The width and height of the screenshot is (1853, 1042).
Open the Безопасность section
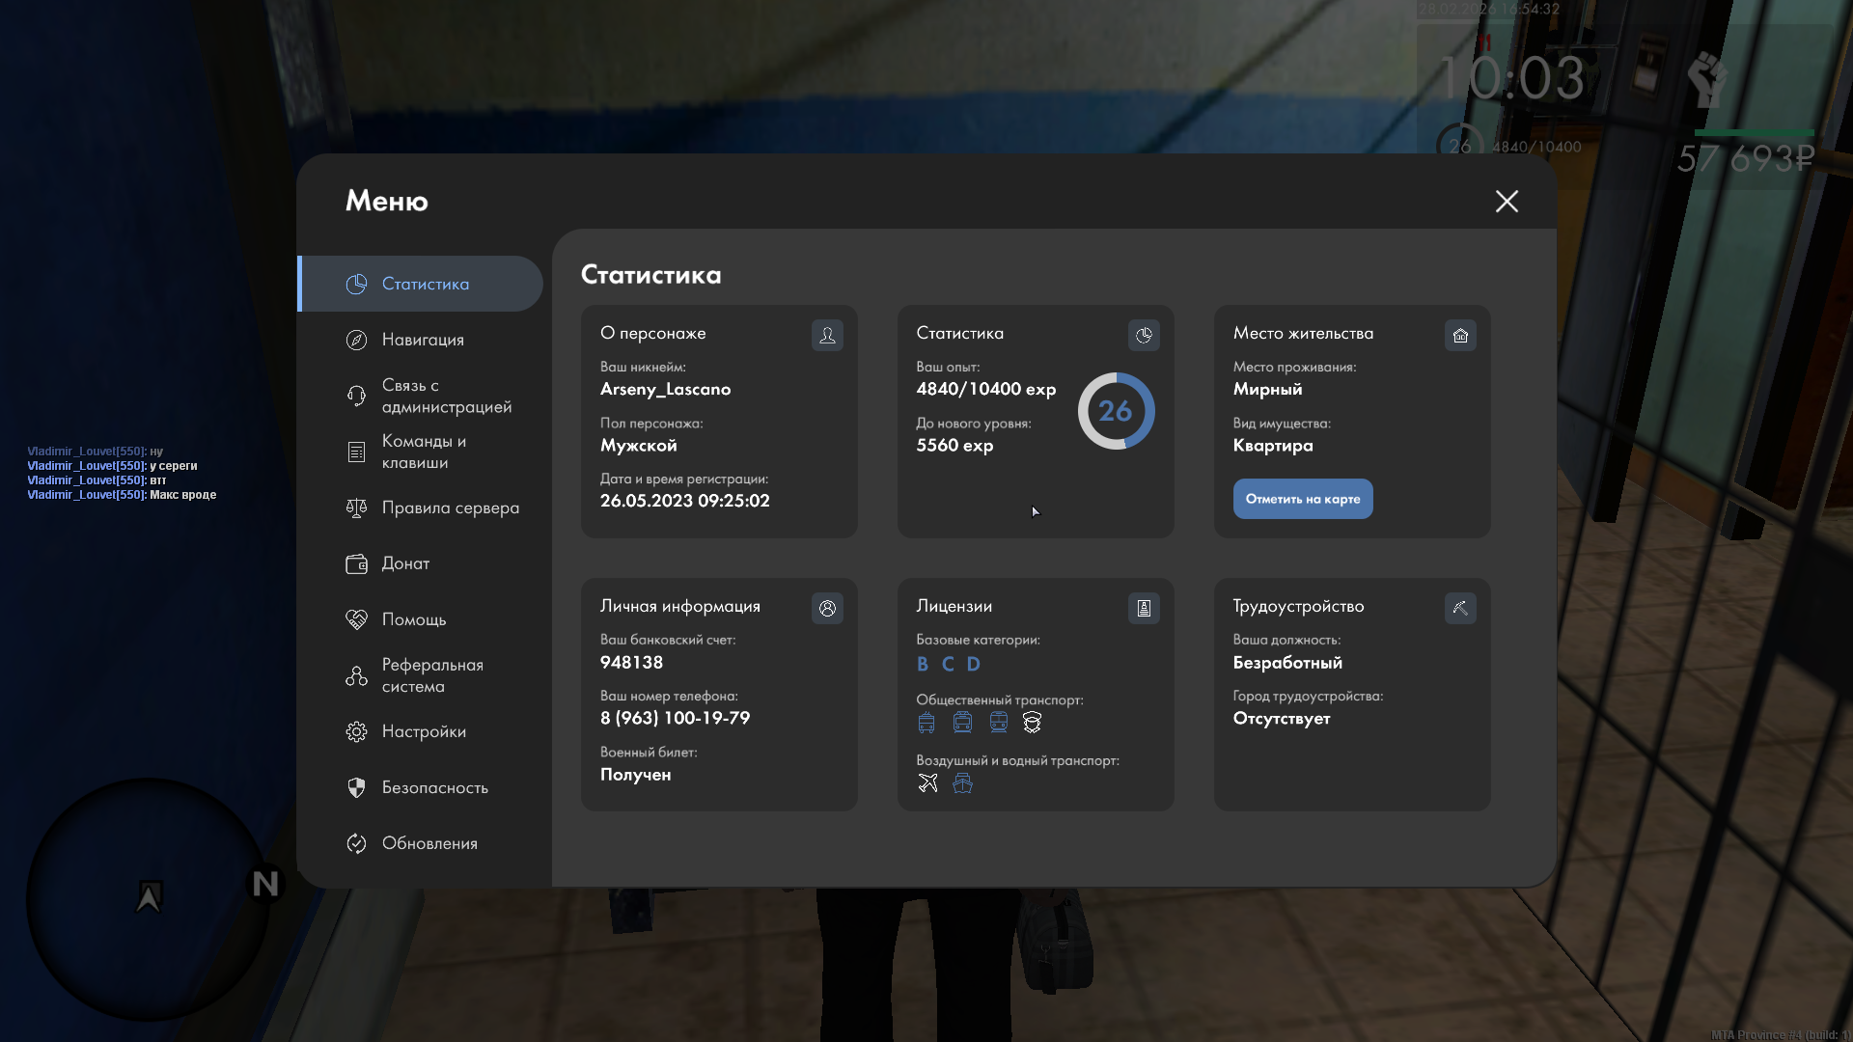434,787
